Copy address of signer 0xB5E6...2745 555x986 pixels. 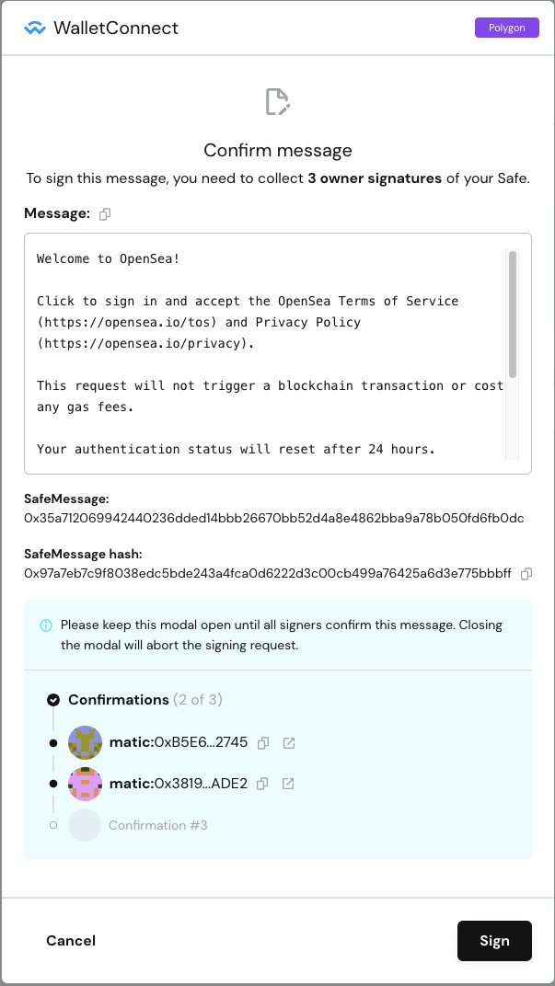(263, 743)
